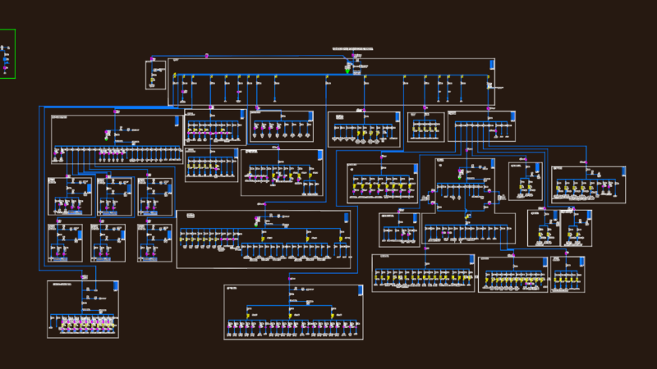Click the middle yellow breaker in the bottom-center panel

click(291, 316)
